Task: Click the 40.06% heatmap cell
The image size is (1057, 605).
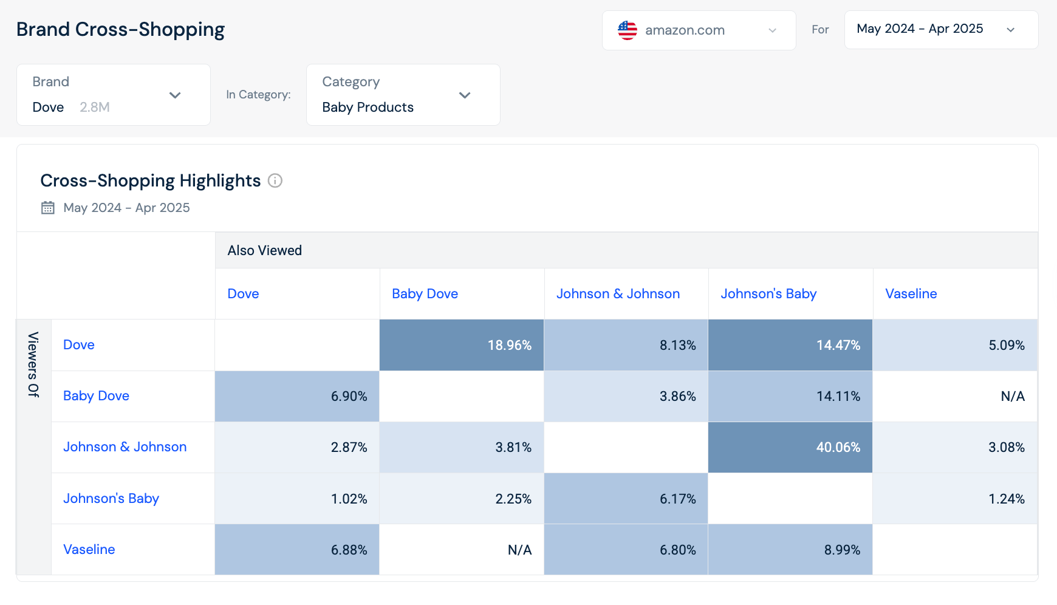Action: point(790,448)
